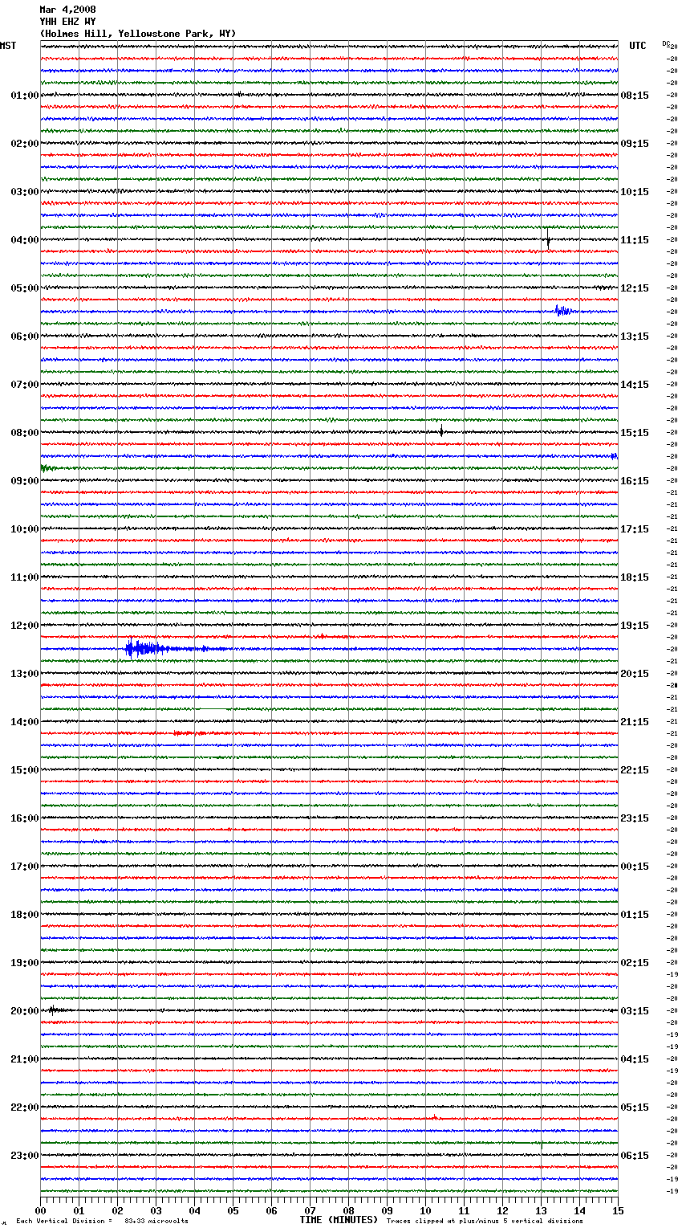Click the 03:15 UTC time label
682x1232 pixels.
coord(635,1011)
